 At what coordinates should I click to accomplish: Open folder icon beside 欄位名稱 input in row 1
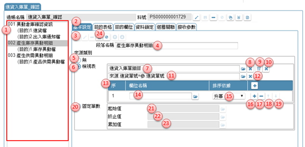pos(196,96)
